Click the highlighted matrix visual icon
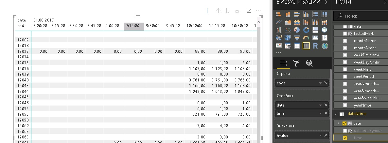 [x=306, y=46]
